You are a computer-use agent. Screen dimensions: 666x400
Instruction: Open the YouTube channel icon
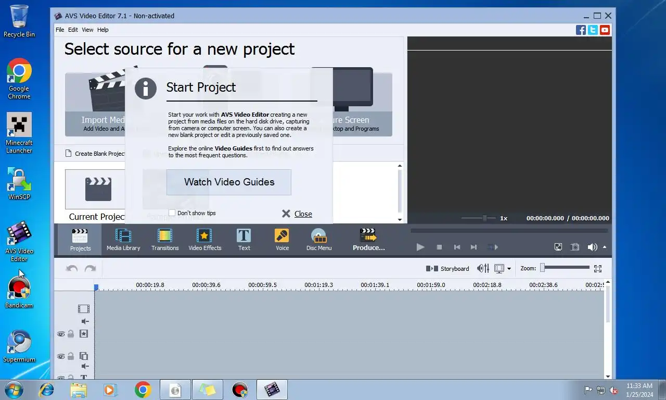(605, 30)
